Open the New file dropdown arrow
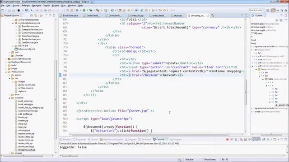 pos(6,10)
